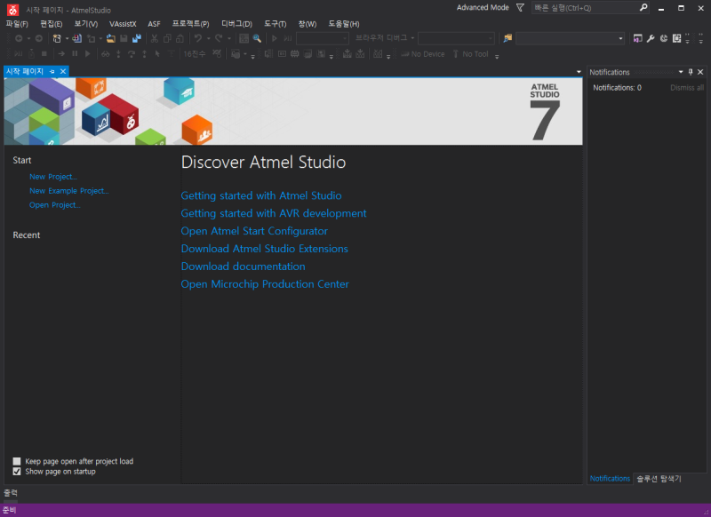Click the Copy toolbar icon
This screenshot has width=711, height=517.
[167, 38]
